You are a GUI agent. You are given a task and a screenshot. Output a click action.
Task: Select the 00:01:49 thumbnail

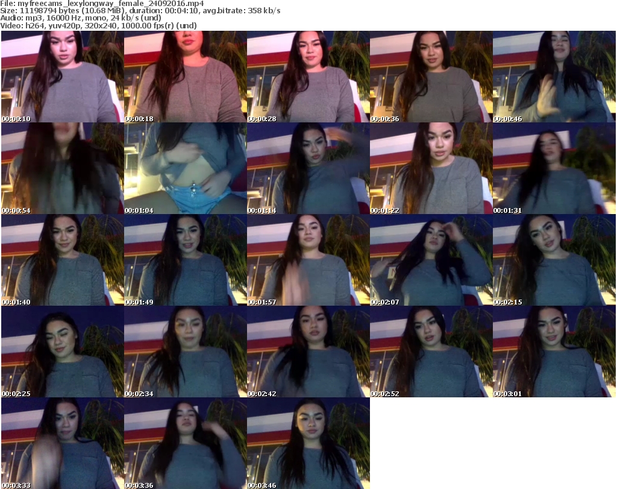pyautogui.click(x=186, y=260)
